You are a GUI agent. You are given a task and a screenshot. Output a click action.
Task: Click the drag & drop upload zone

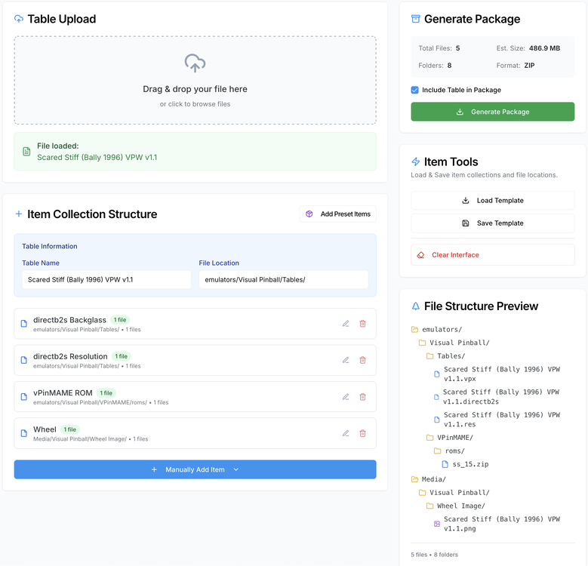point(195,80)
